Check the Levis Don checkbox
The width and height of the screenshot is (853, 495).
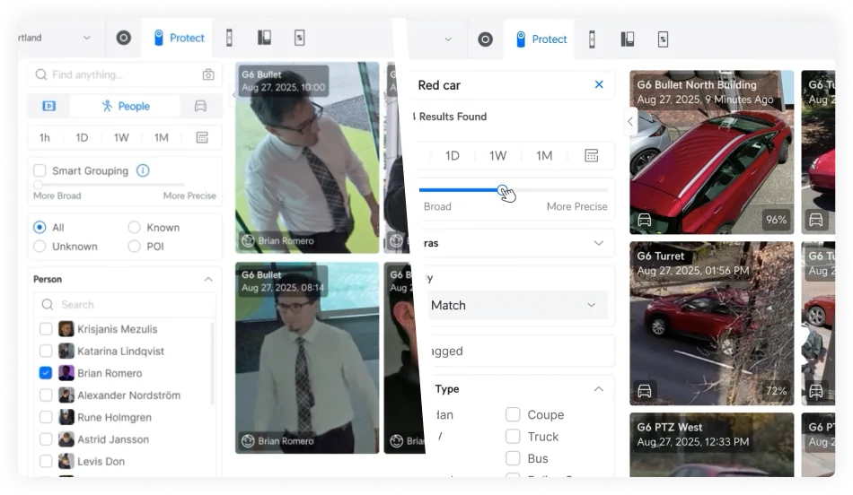pyautogui.click(x=46, y=461)
